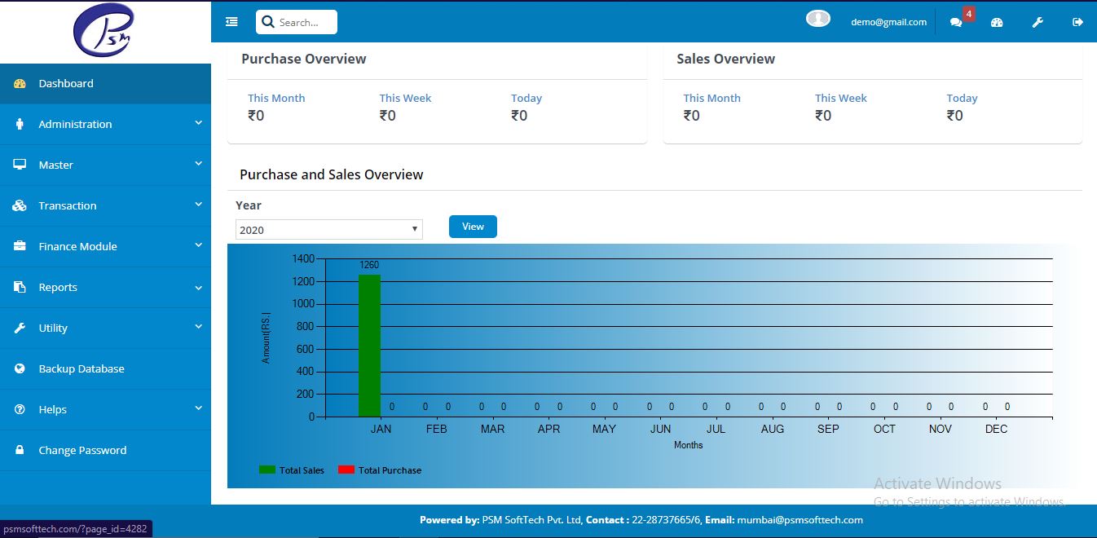This screenshot has height=538, width=1097.
Task: Select Dashboard in the sidebar
Action: tap(105, 83)
